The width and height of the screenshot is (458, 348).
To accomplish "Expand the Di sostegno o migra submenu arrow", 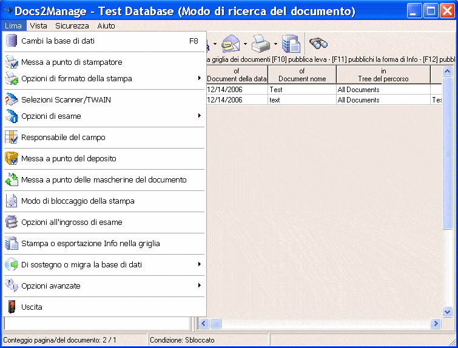I will coord(199,264).
